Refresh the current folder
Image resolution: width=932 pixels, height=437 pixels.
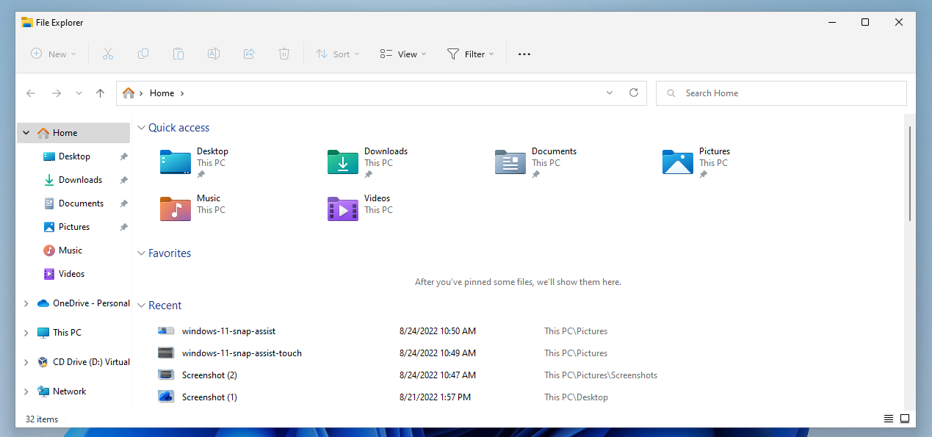point(634,93)
